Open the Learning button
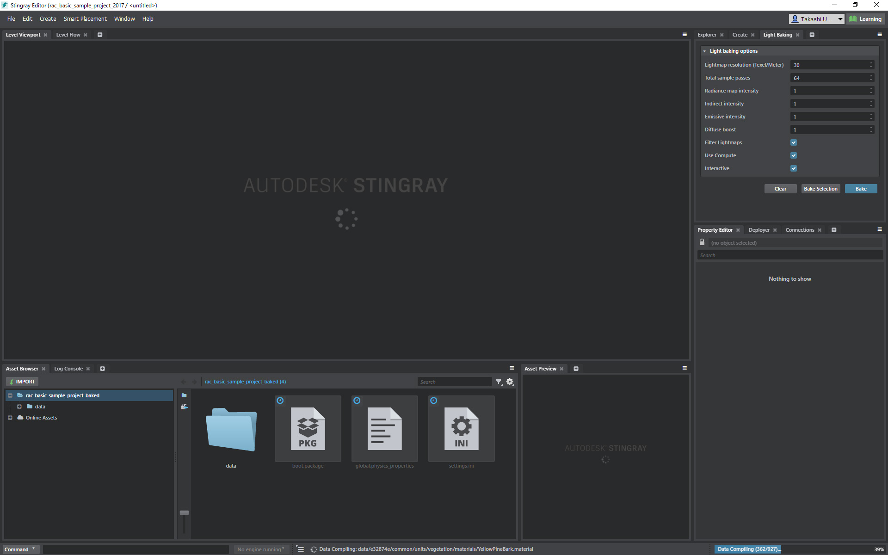The height and width of the screenshot is (555, 888). 866,19
